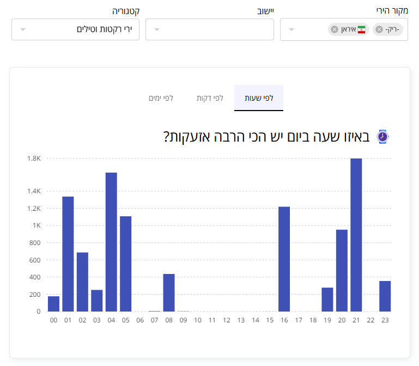
Task: Click the bar for hour 03
Action: (97, 301)
